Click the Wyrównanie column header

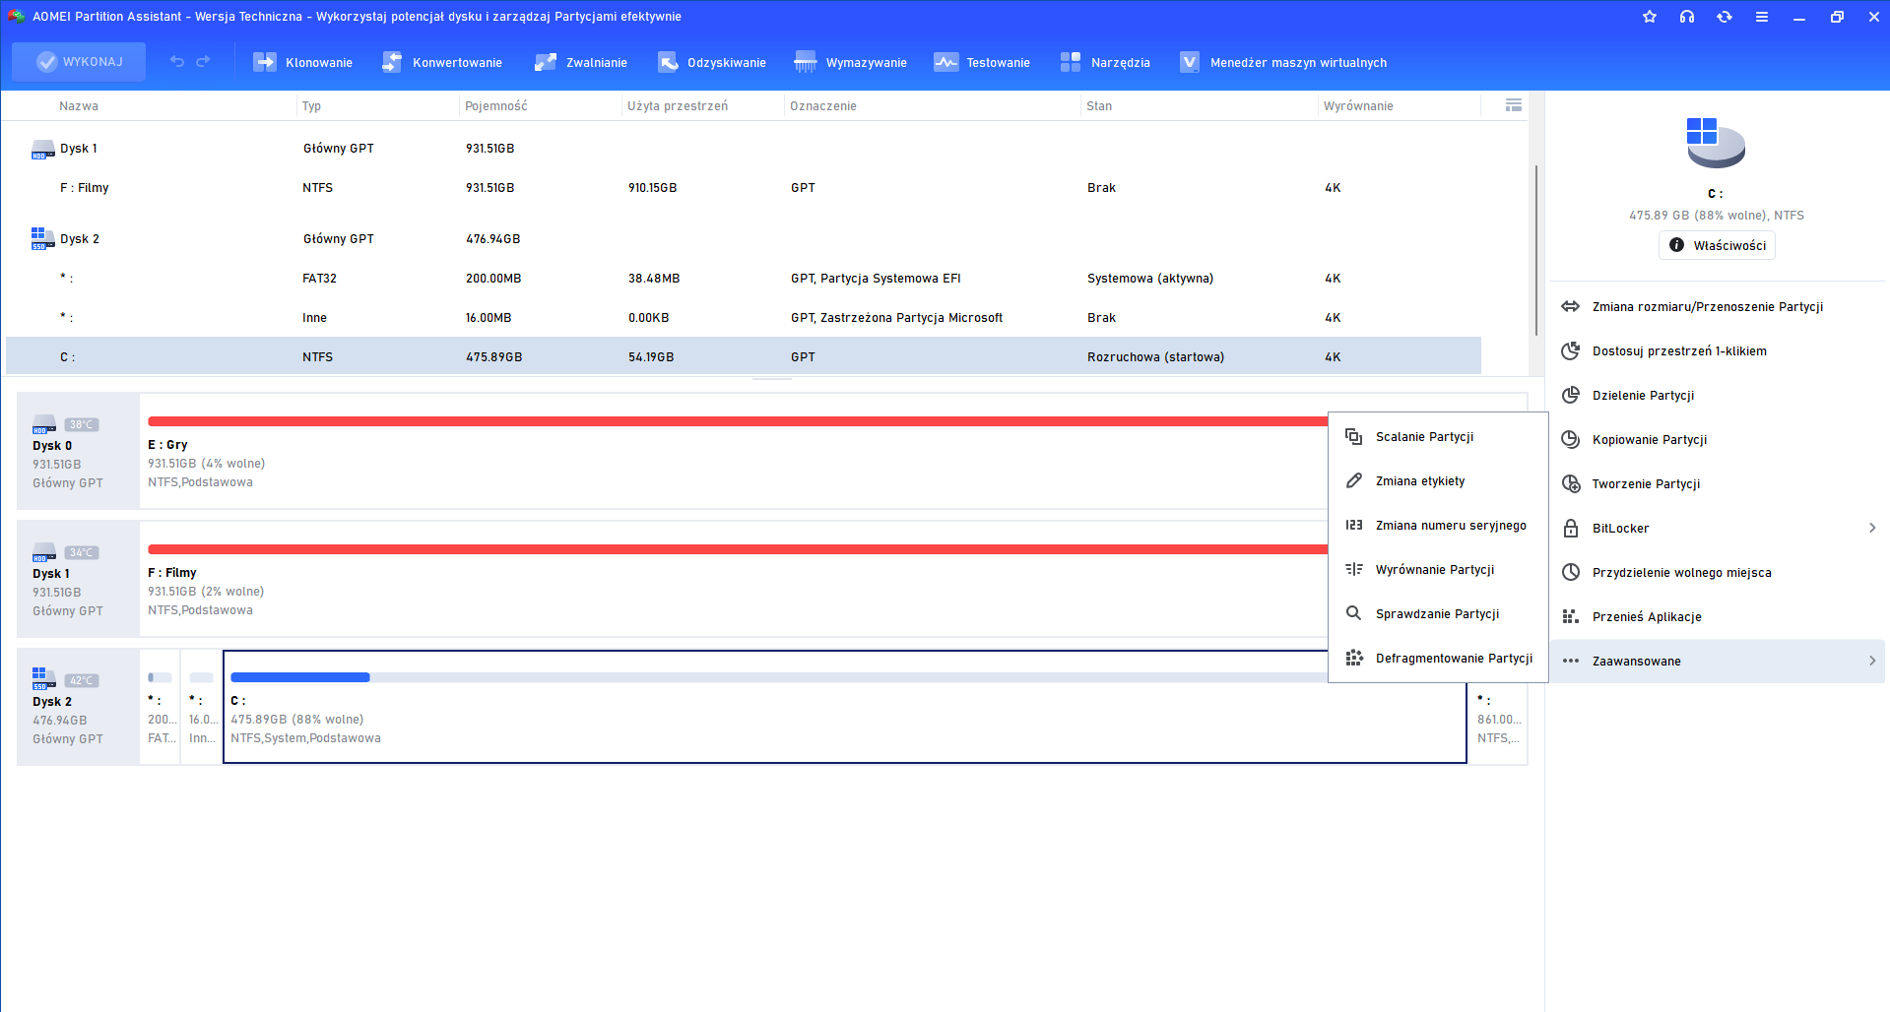[1358, 105]
